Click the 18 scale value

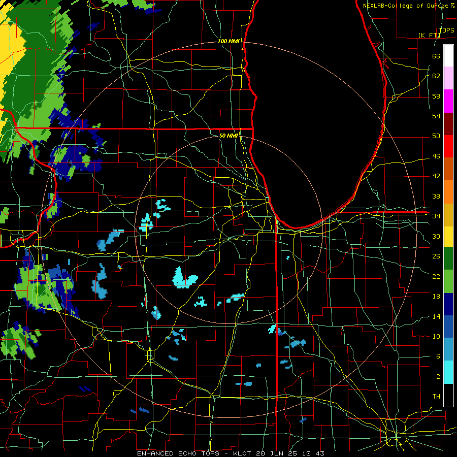tap(436, 297)
